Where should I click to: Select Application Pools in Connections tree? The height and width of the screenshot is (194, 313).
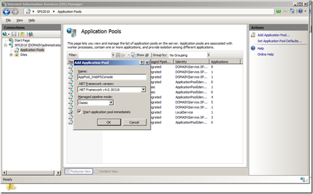(x=32, y=50)
